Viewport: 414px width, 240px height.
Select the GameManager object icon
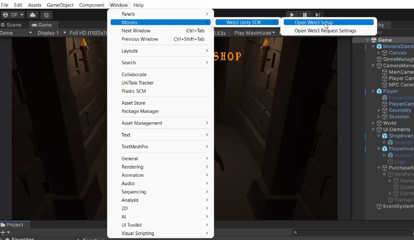[379, 59]
